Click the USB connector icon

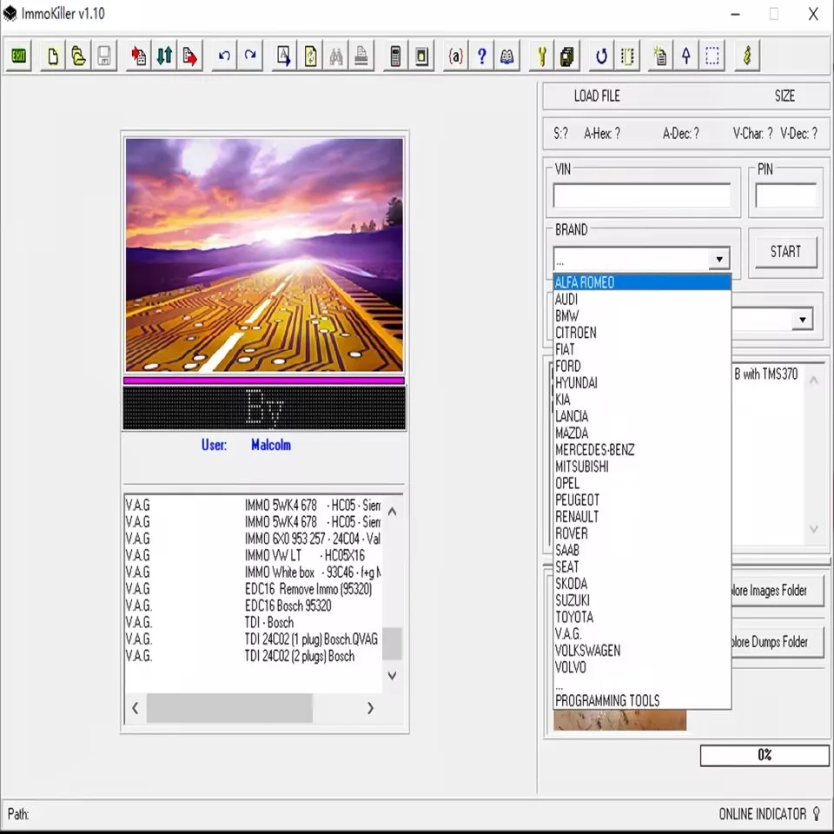(x=745, y=56)
